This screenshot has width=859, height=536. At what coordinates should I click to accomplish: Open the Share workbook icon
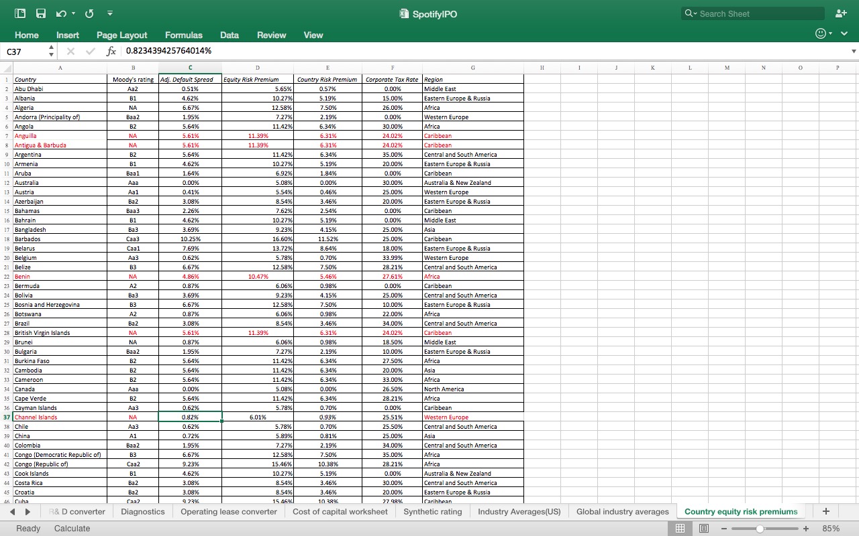tap(841, 13)
